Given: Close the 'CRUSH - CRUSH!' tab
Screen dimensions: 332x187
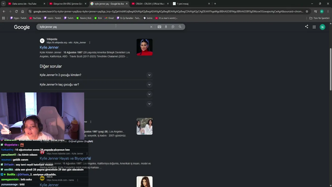Looking at the screenshot, I should point(168,4).
